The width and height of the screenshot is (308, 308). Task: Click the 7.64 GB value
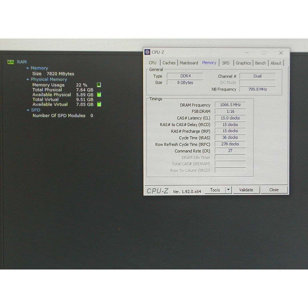[85, 90]
